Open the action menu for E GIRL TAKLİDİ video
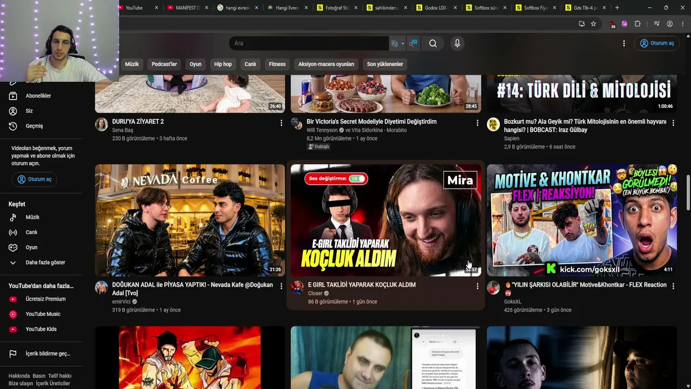 pyautogui.click(x=477, y=286)
